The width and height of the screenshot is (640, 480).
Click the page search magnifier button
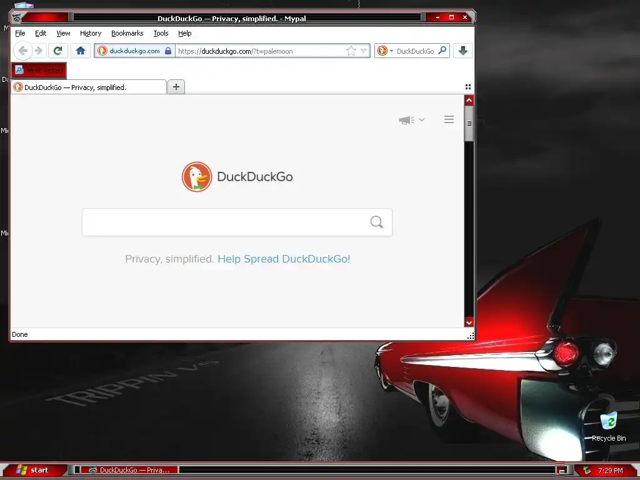click(x=376, y=222)
